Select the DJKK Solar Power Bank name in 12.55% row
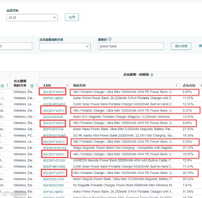This screenshot has height=198, width=202. pyautogui.click(x=124, y=104)
